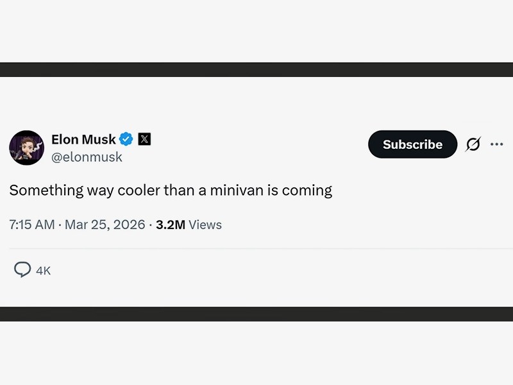Select the minivan post text
The height and width of the screenshot is (385, 513).
click(x=170, y=190)
